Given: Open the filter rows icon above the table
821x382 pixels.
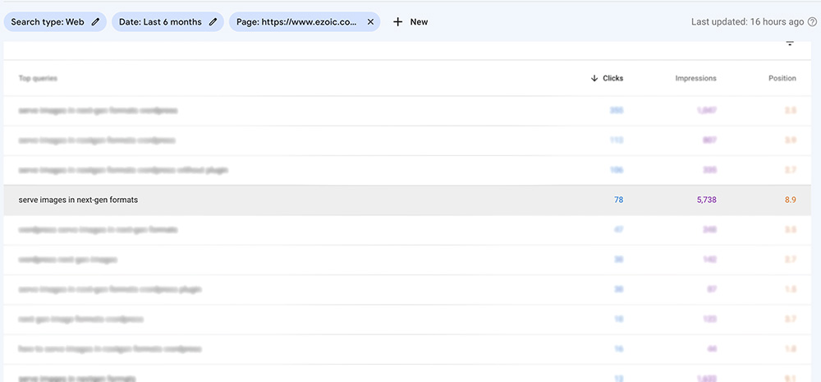Looking at the screenshot, I should pos(790,44).
